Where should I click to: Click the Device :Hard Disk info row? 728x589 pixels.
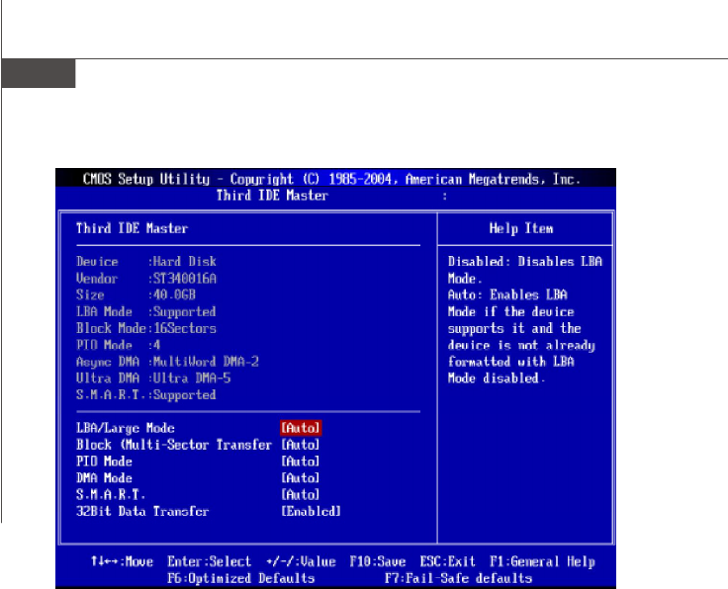click(x=146, y=261)
